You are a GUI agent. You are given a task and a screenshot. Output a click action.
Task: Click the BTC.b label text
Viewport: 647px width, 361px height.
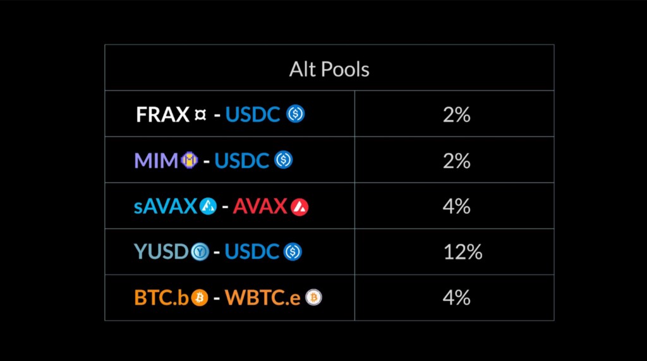click(x=162, y=297)
